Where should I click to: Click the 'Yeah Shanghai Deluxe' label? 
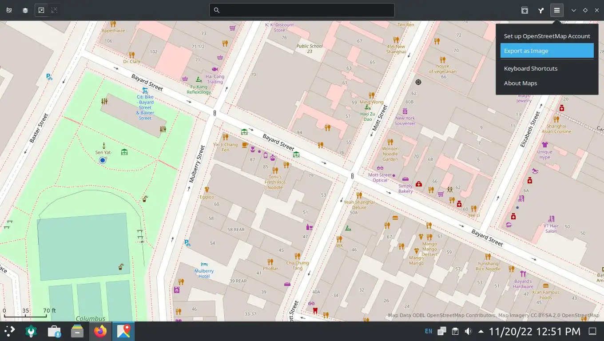[x=359, y=205]
